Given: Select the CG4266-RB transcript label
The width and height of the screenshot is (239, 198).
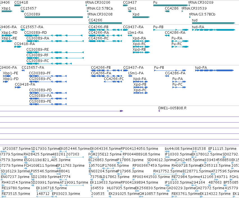Looking at the screenshot, I should [x=99, y=27].
